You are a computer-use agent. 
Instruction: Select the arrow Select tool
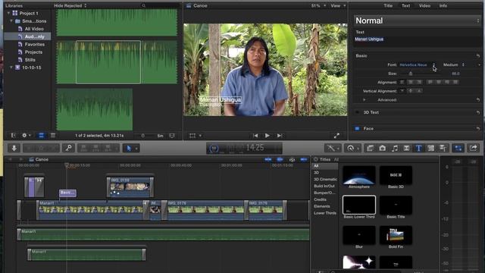pos(128,149)
